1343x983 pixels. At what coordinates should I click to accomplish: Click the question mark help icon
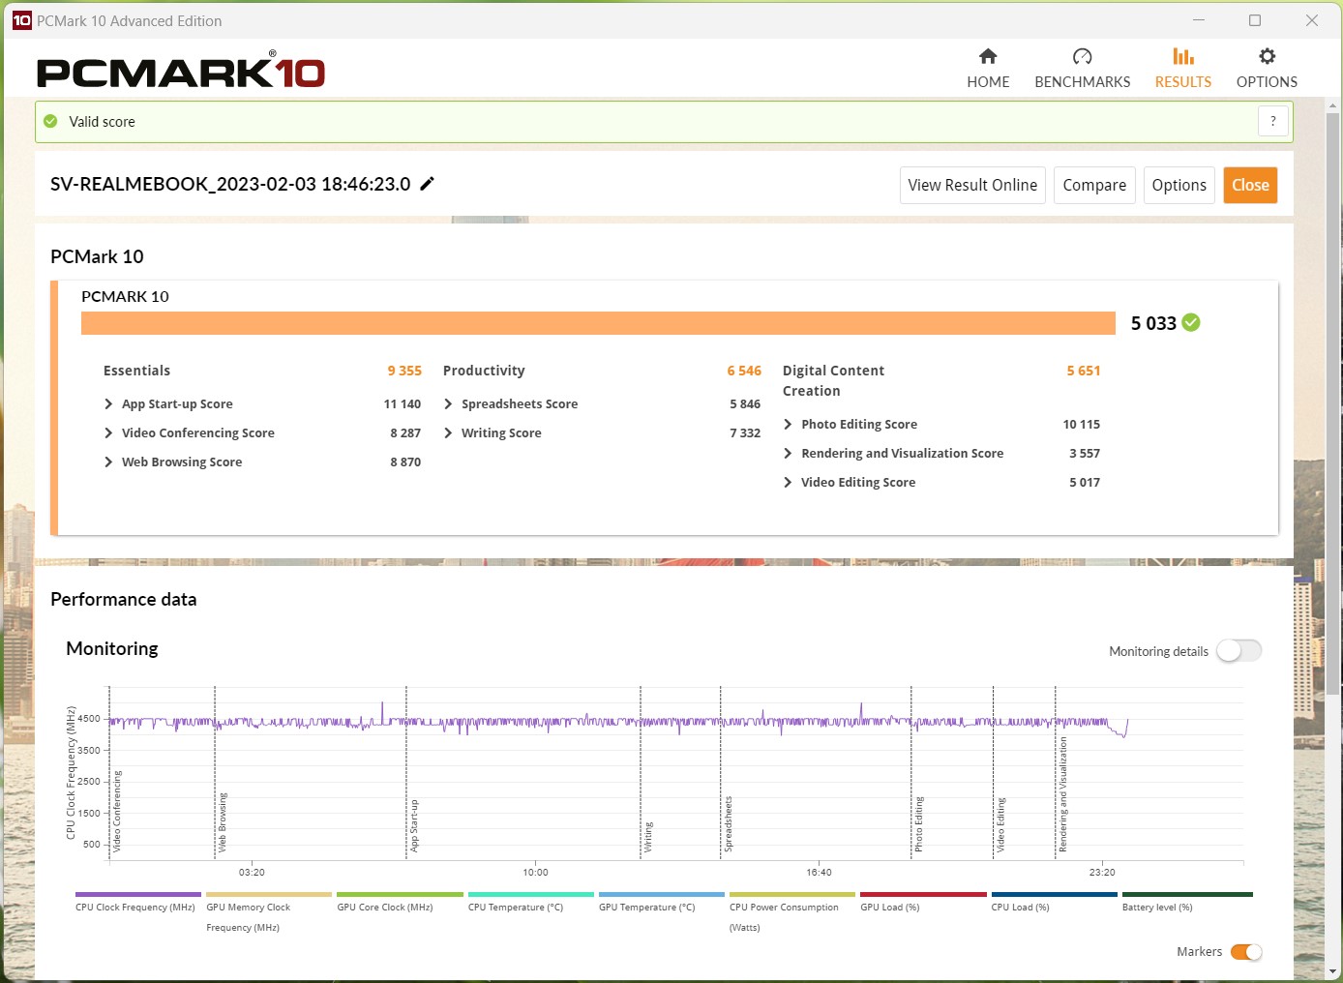(1272, 121)
